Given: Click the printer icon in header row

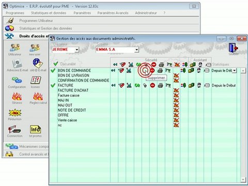Looking at the screenshot, I should pyautogui.click(x=161, y=65).
